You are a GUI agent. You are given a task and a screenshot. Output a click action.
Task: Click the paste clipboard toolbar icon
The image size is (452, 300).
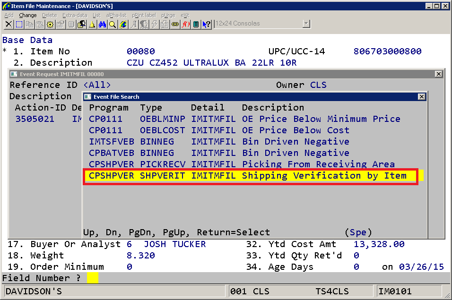[x=40, y=24]
